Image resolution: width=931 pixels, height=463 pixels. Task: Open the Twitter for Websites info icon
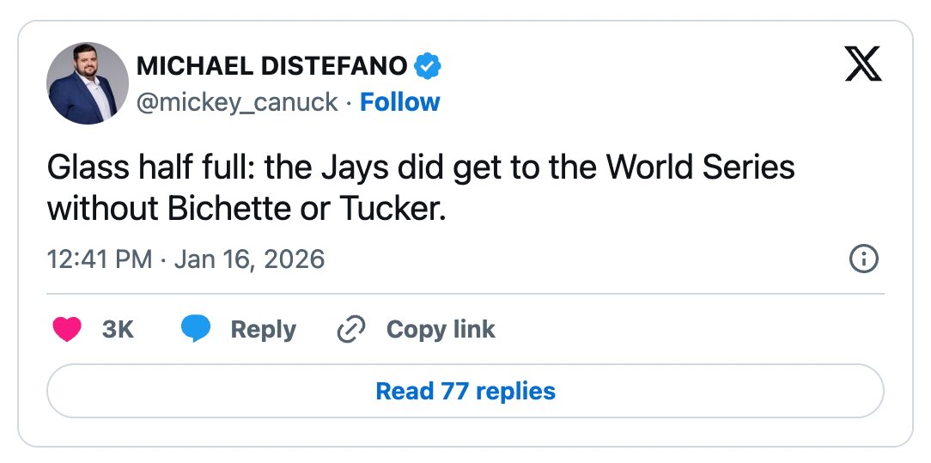(862, 259)
